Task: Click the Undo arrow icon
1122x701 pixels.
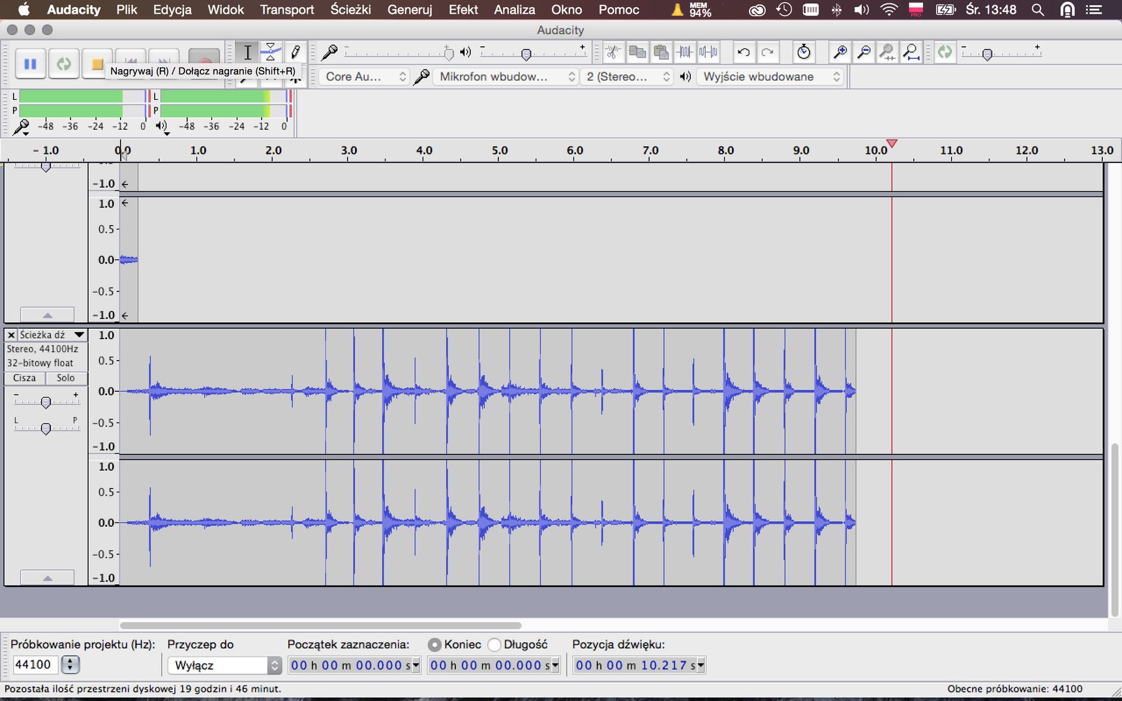Action: click(744, 52)
